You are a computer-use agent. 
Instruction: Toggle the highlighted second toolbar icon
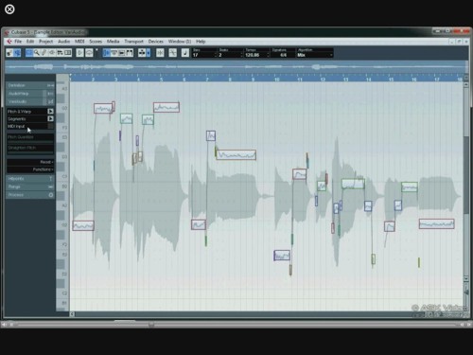[x=17, y=53]
